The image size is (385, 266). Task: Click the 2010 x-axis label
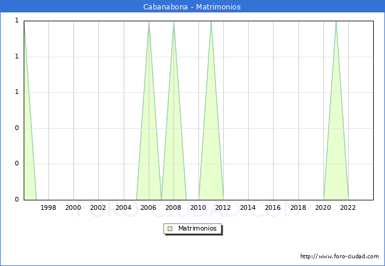coord(198,207)
